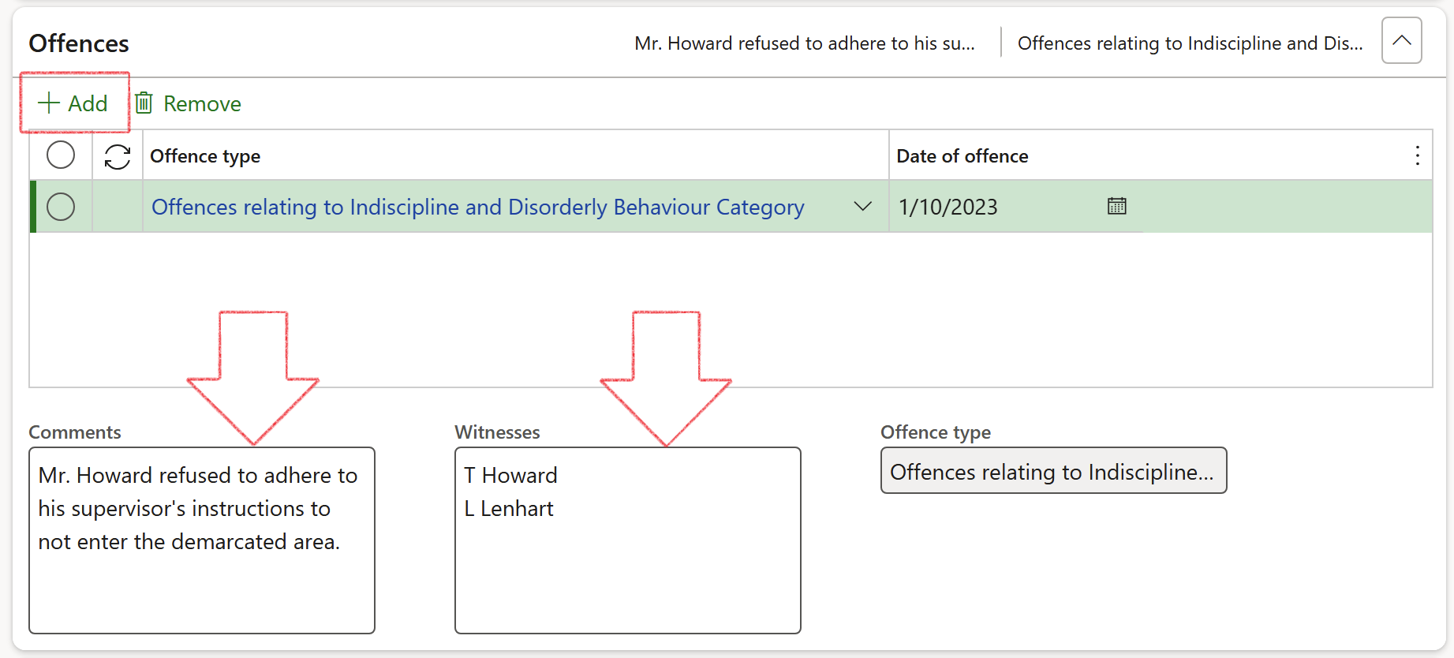1454x658 pixels.
Task: Click the Add plus icon
Action: 49,103
